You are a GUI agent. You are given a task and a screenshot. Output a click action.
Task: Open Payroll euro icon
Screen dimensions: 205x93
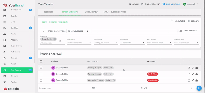[5, 64]
